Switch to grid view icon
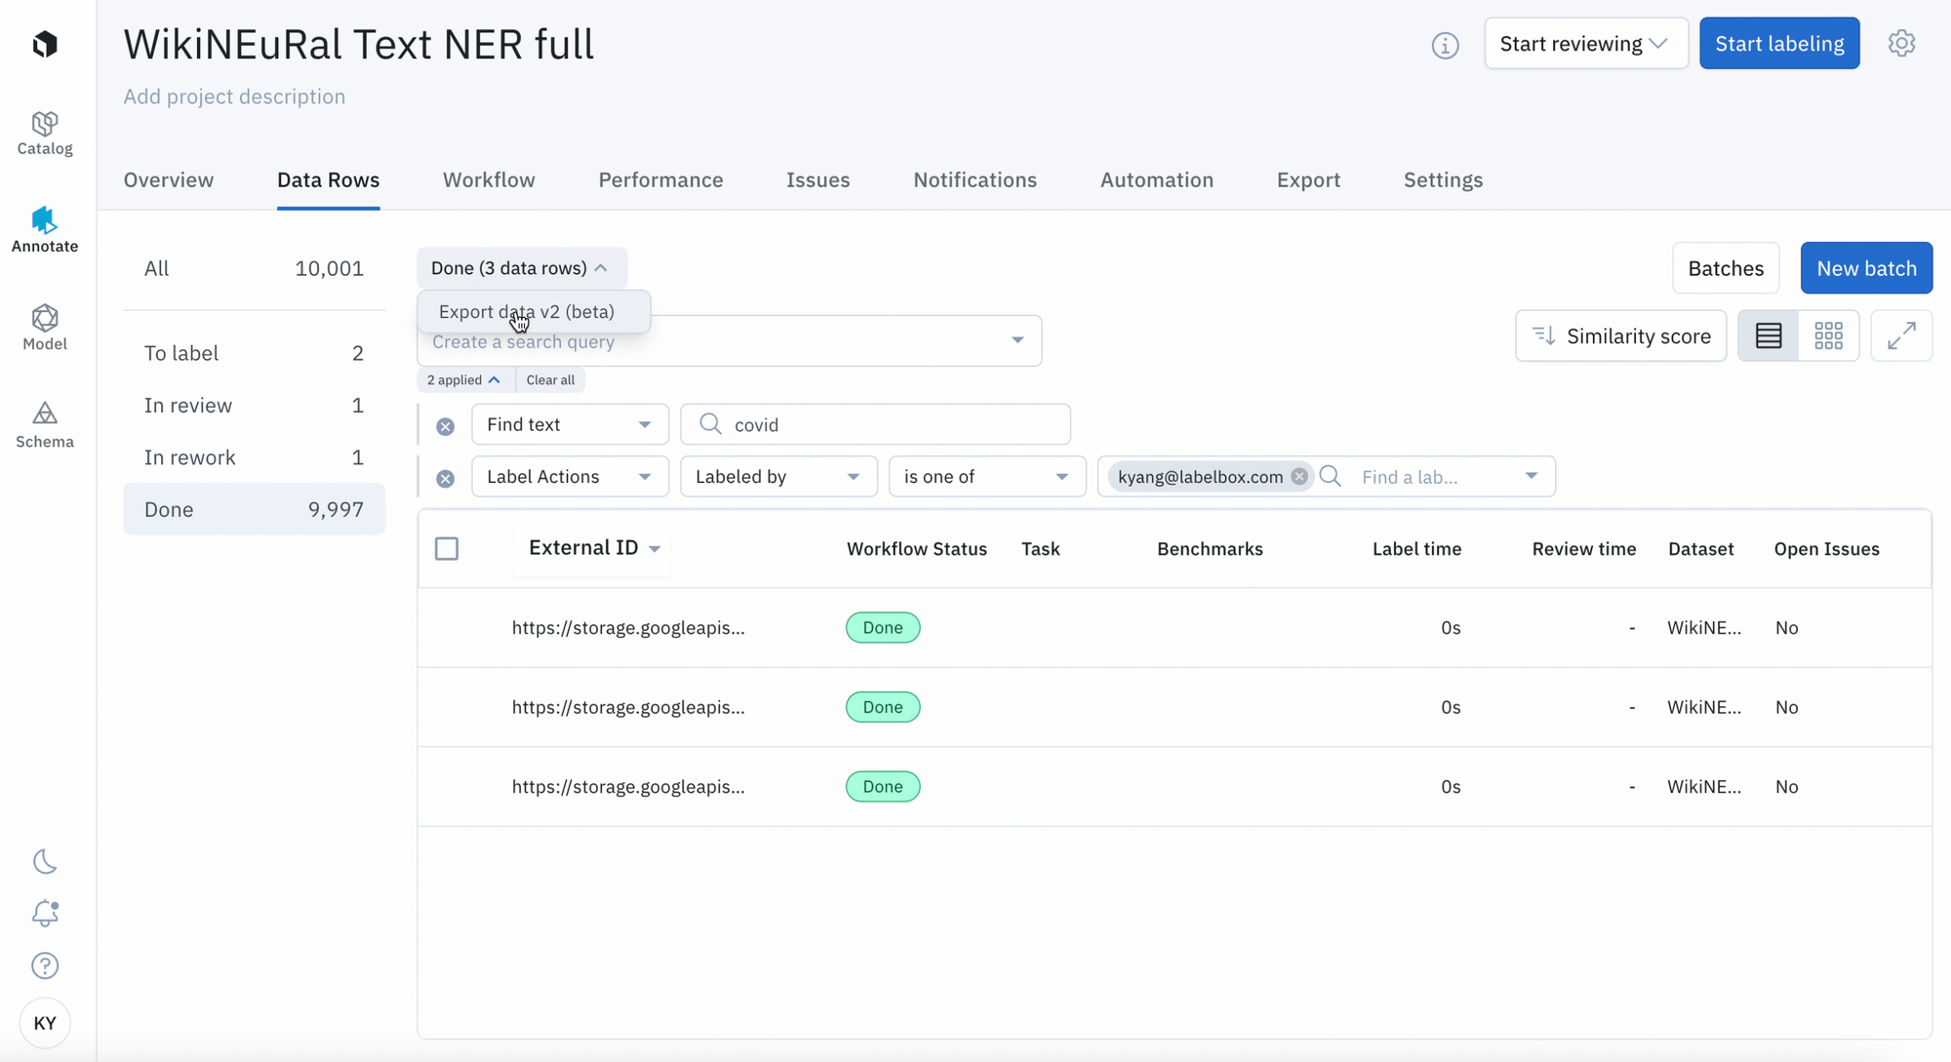Screen dimensions: 1951x1062 1828,336
